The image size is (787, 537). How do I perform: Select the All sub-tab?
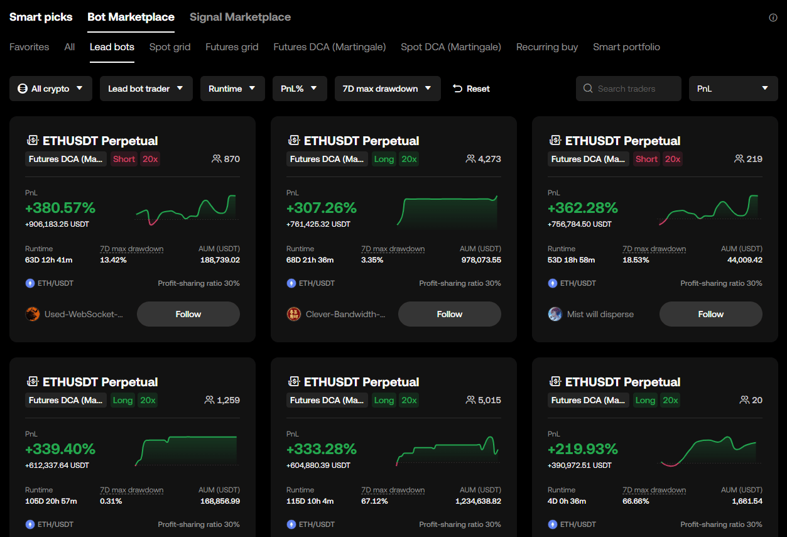70,47
